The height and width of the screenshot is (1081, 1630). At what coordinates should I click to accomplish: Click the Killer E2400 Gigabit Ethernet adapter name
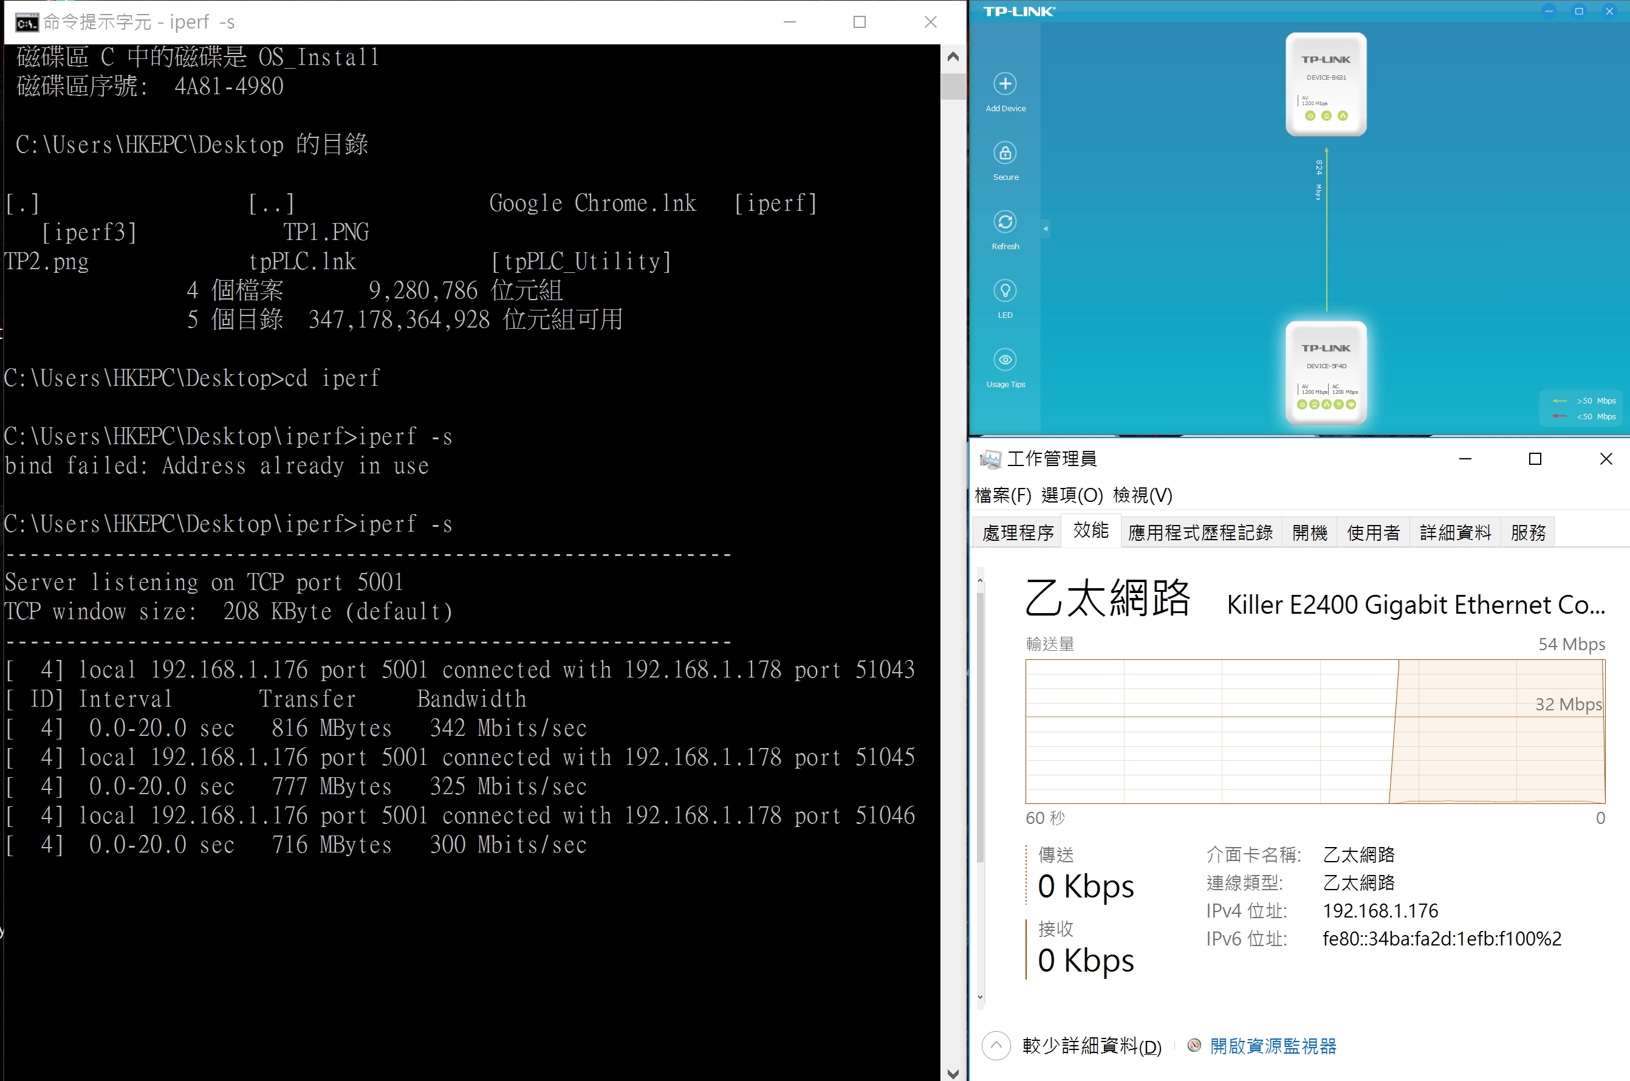tap(1416, 605)
